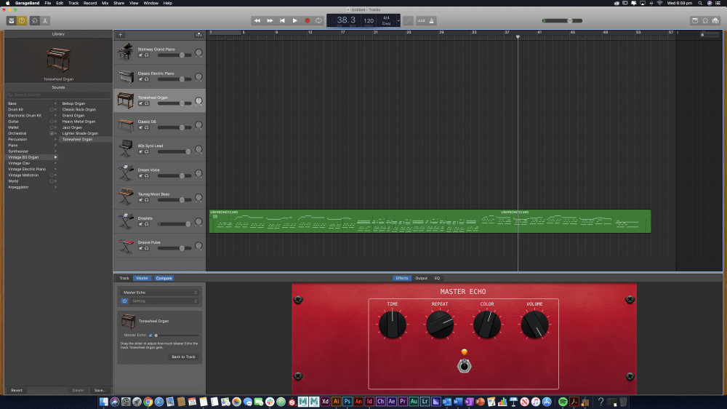Screen dimensions: 727x409
Task: Click the Master Echo amount slider
Action: (x=176, y=335)
